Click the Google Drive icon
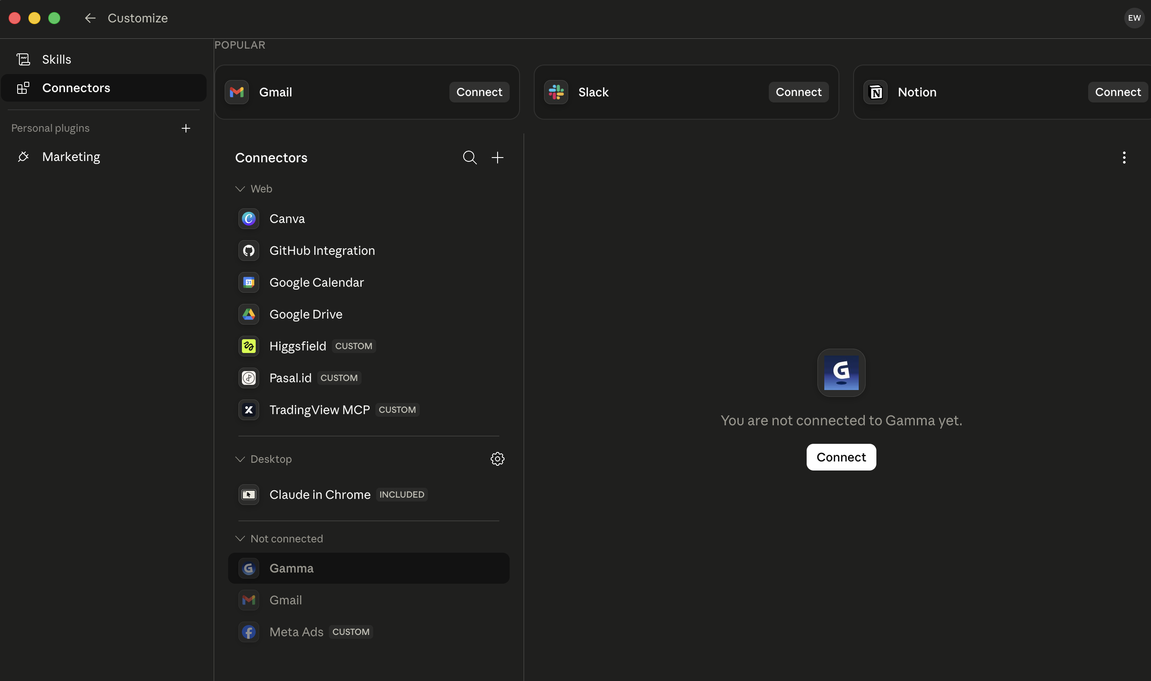 [x=249, y=314]
